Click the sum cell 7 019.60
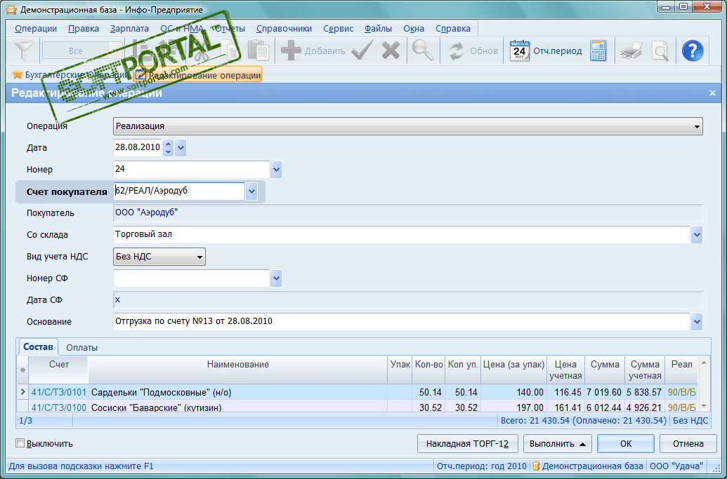 [x=605, y=393]
